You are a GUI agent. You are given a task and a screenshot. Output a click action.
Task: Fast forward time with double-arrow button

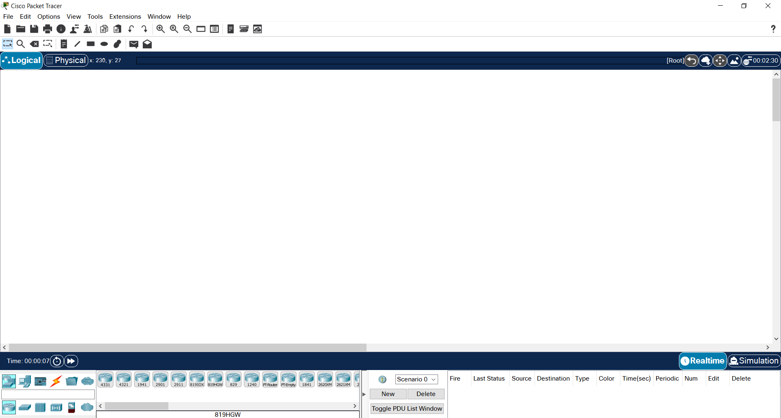[71, 361]
